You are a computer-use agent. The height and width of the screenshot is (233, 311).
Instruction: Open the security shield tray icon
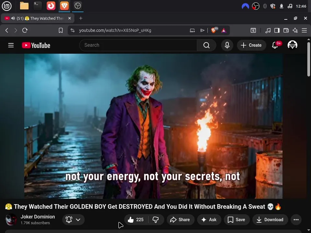tap(273, 6)
